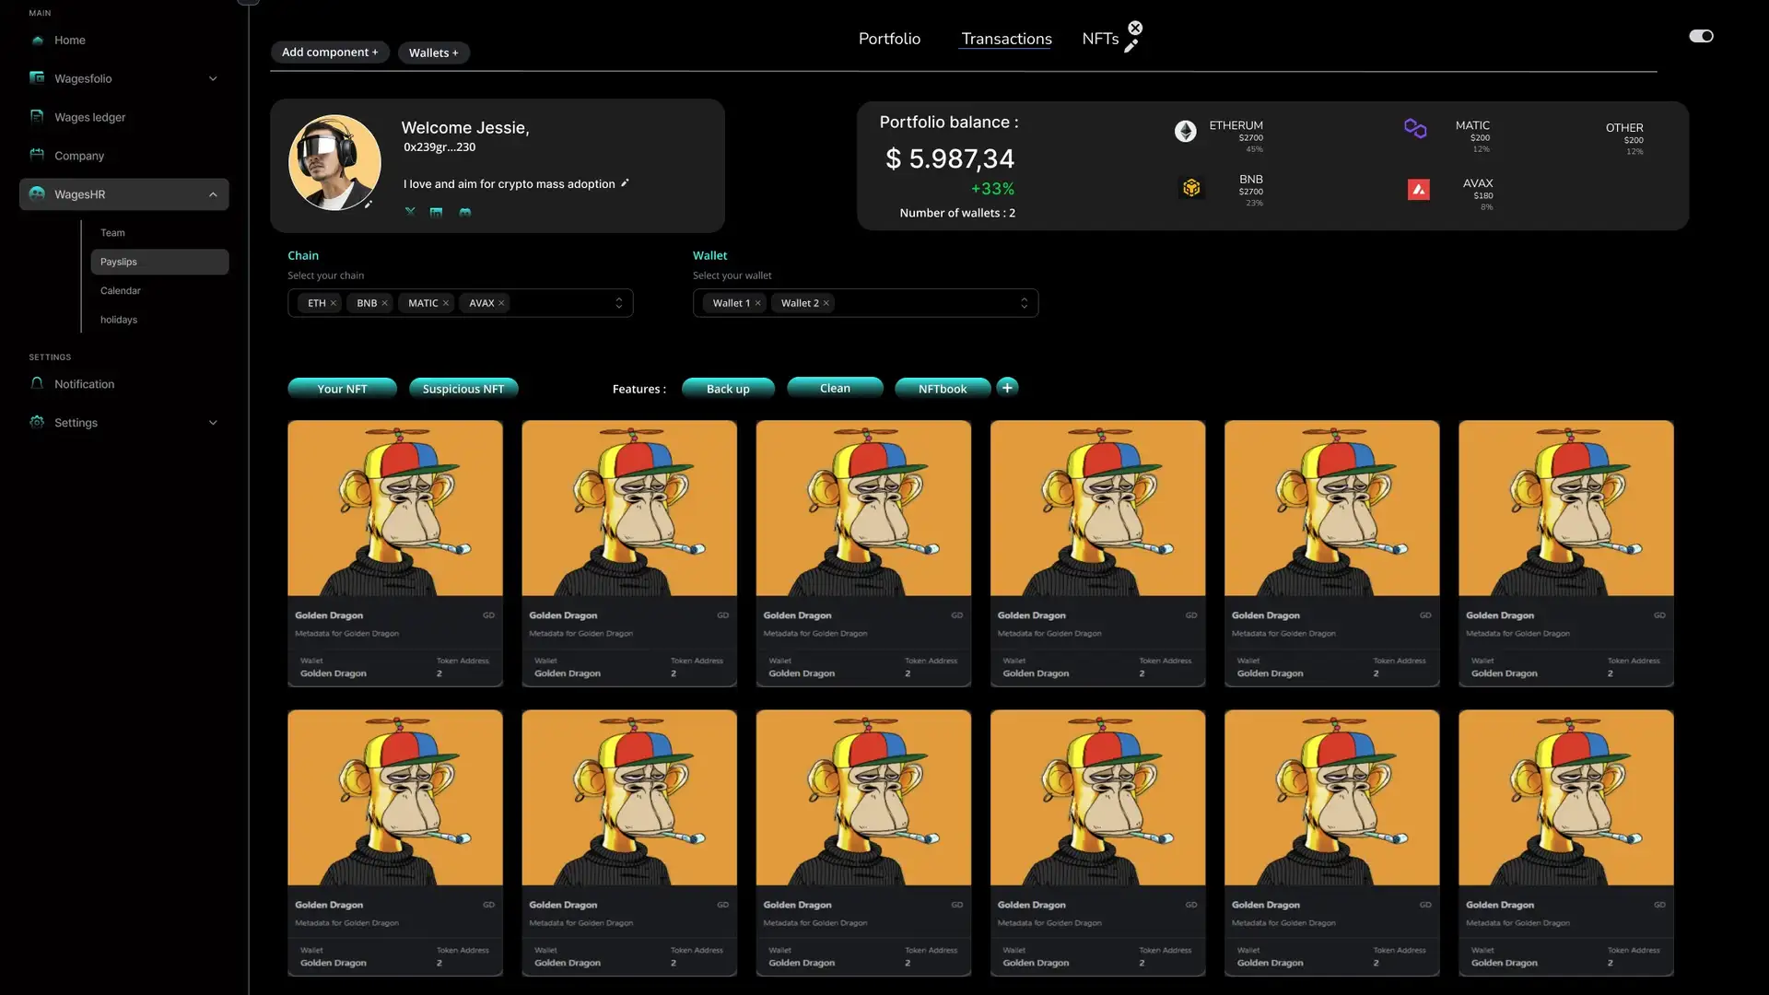Screen dimensions: 1769x995
Task: Click wallet address 0x239gr...230
Action: (439, 147)
